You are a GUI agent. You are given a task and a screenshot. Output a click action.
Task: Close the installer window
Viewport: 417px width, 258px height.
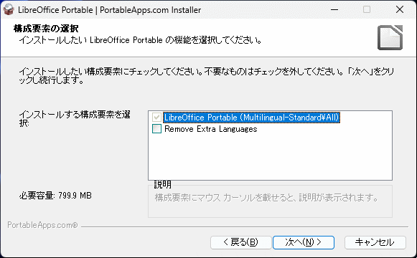(400, 9)
